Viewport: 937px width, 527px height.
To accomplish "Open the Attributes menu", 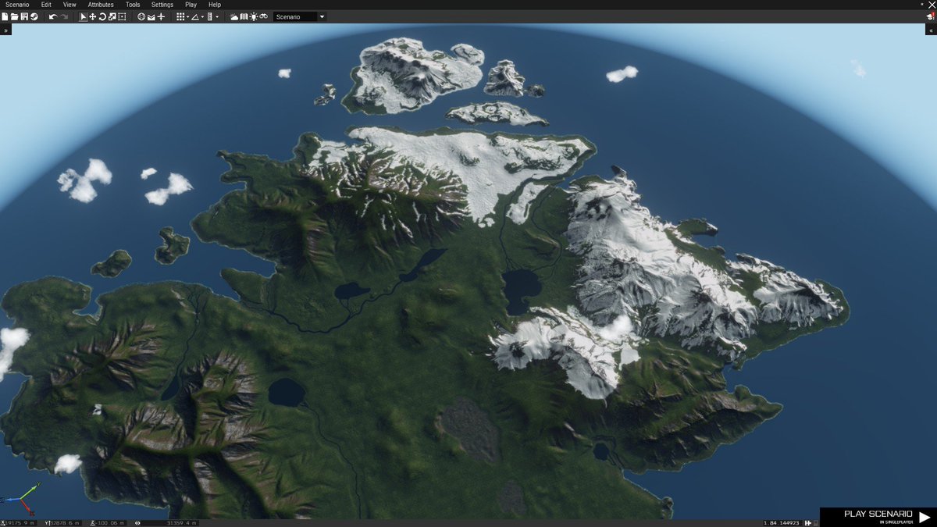I will (x=100, y=4).
